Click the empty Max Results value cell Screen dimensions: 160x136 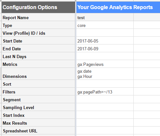pyautogui.click(x=105, y=123)
